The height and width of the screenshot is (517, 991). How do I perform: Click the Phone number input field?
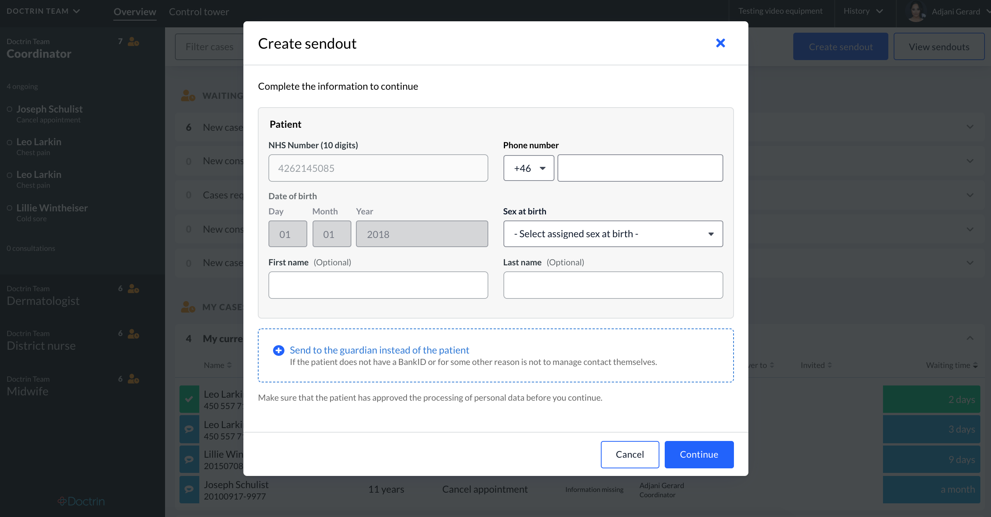[x=640, y=168]
